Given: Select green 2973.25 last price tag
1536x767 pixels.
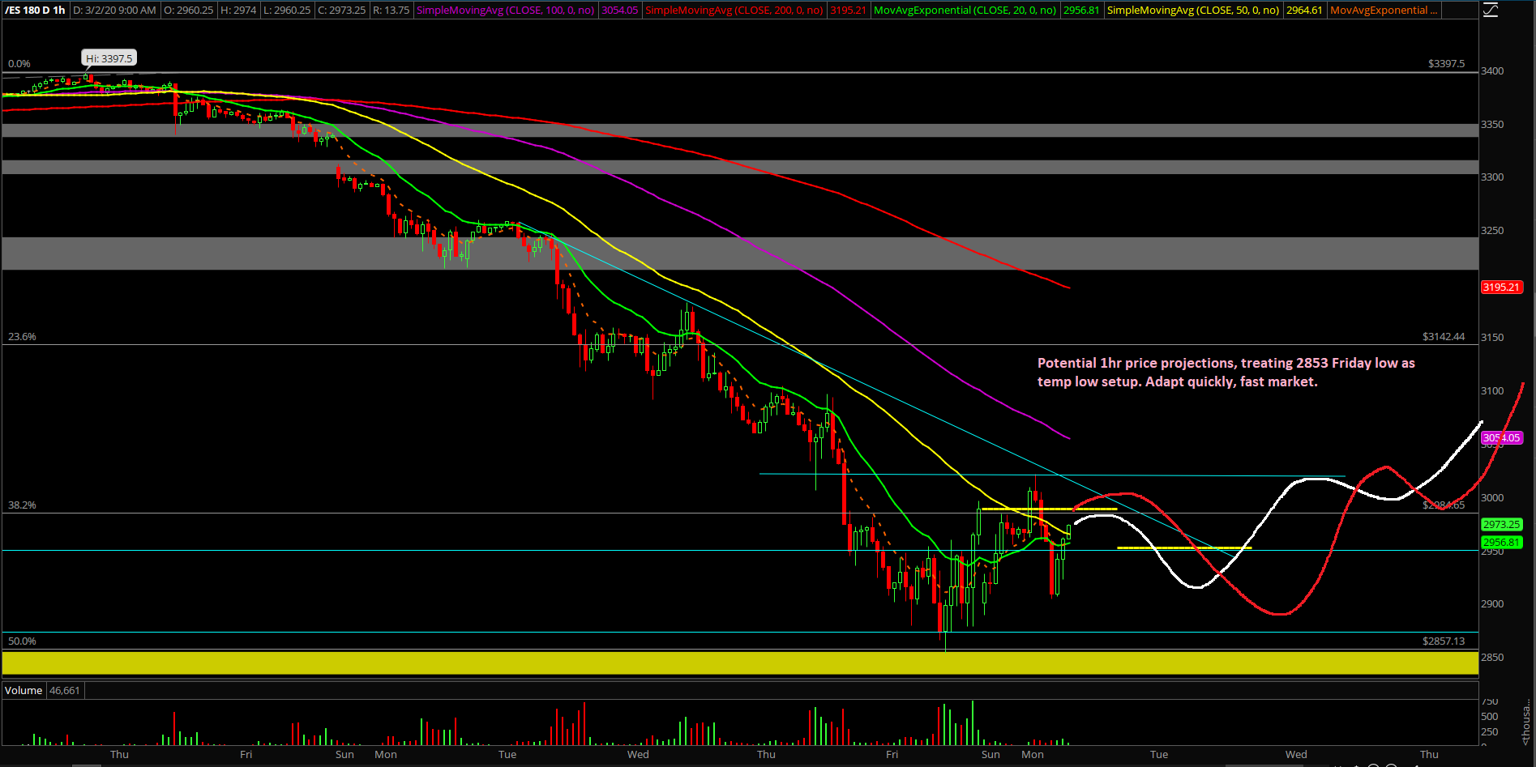Looking at the screenshot, I should coord(1502,525).
